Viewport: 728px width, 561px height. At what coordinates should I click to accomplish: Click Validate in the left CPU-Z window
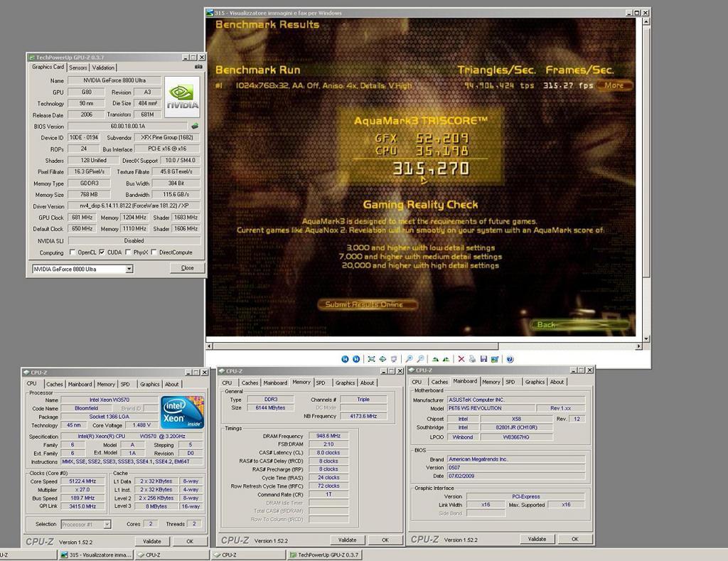point(152,542)
